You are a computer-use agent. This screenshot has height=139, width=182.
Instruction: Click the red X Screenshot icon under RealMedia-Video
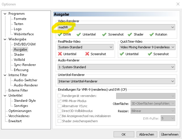tap(87, 54)
